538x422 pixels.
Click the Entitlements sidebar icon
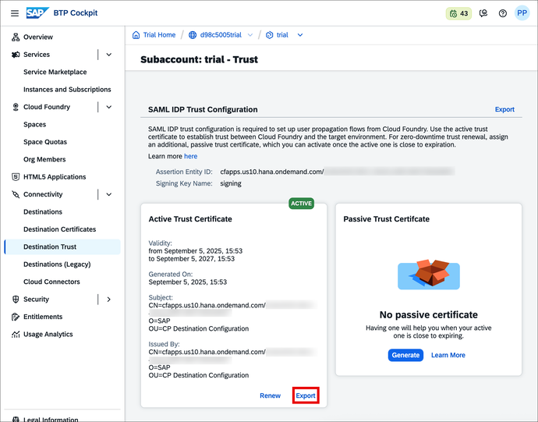point(16,317)
